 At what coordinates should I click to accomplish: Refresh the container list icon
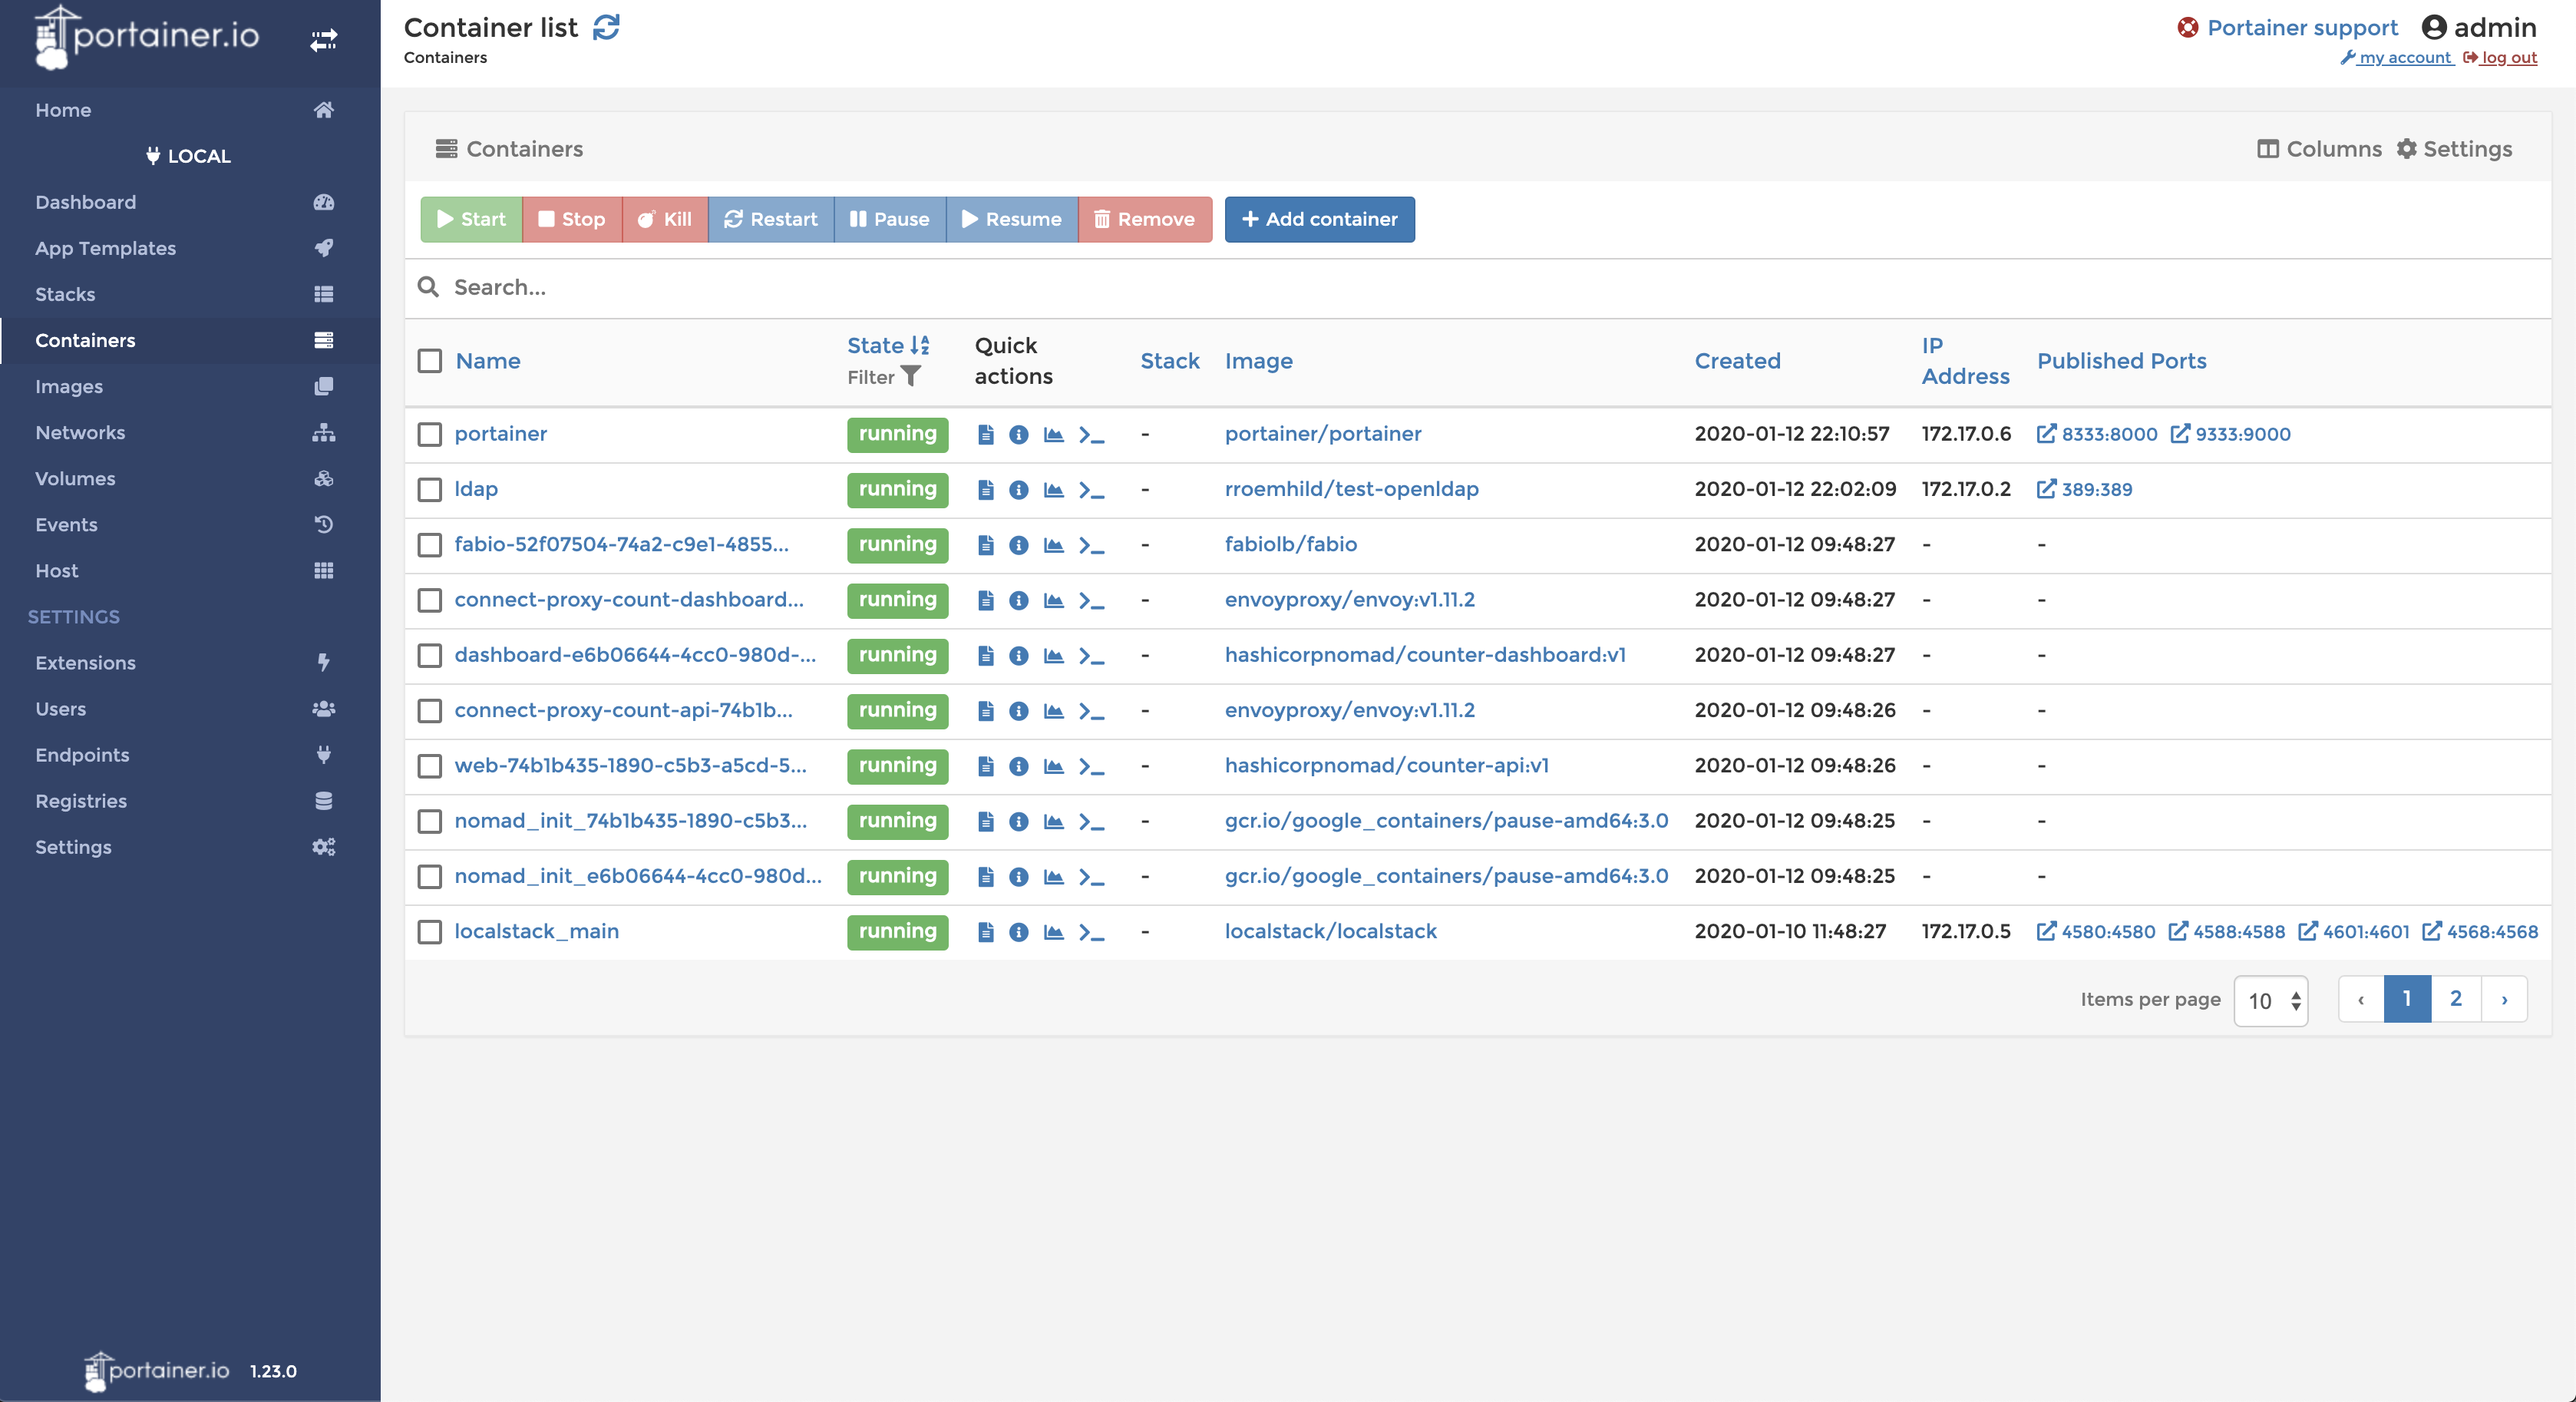(x=606, y=27)
